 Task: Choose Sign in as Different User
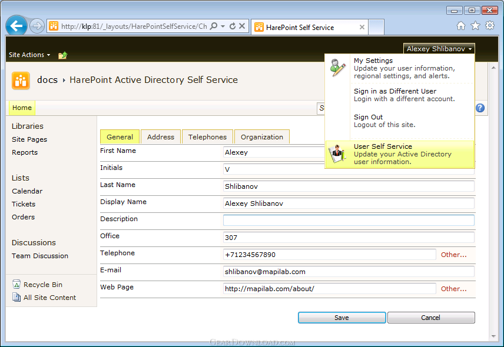400,95
